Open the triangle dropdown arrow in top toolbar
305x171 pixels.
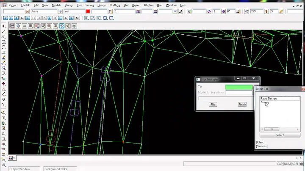[175, 11]
